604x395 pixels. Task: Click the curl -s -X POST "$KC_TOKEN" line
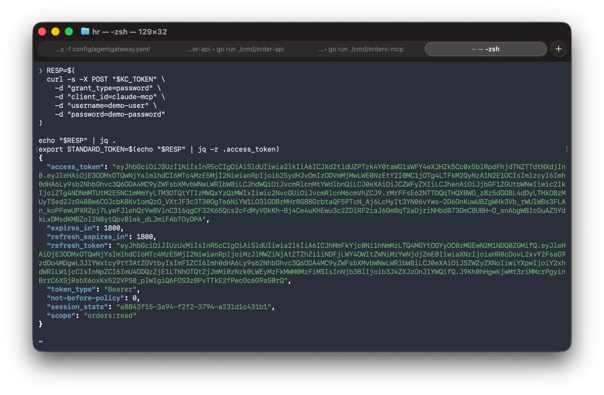pyautogui.click(x=106, y=79)
